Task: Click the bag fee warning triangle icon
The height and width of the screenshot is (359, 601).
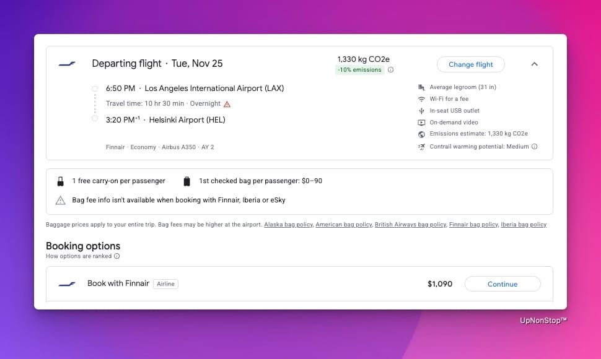Action: click(x=61, y=200)
